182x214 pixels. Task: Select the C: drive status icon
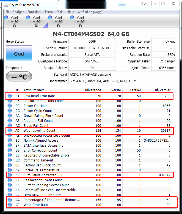tap(6, 18)
